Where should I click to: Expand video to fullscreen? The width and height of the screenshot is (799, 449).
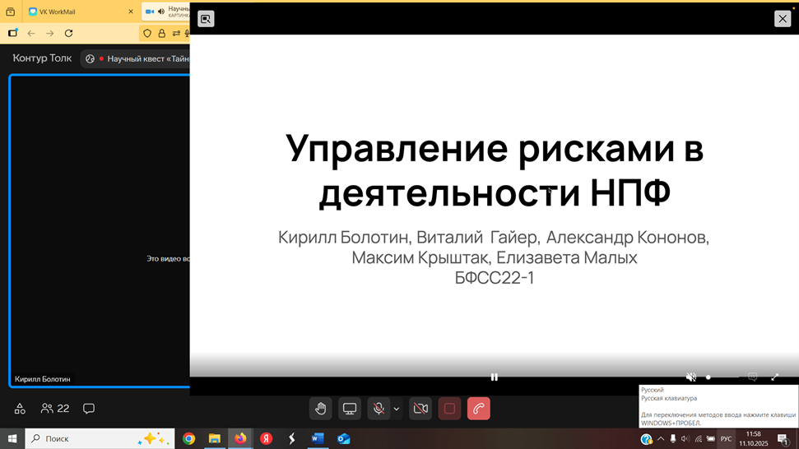pos(774,377)
